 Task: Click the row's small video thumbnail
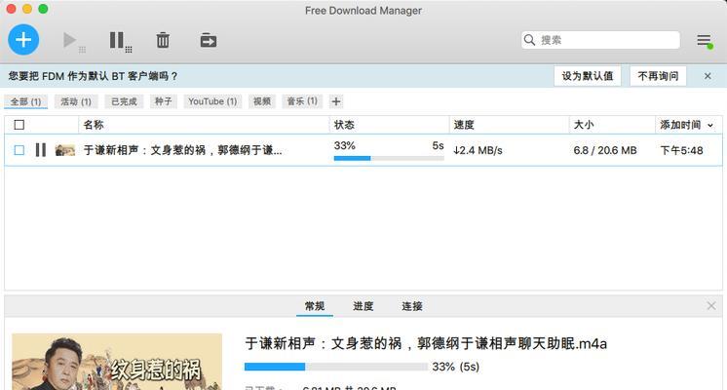(x=65, y=150)
